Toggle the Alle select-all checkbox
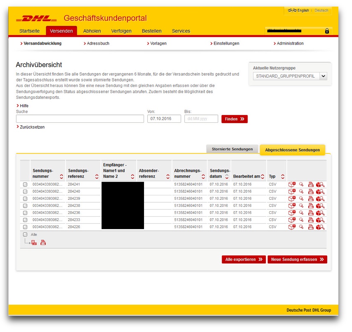 (25, 234)
